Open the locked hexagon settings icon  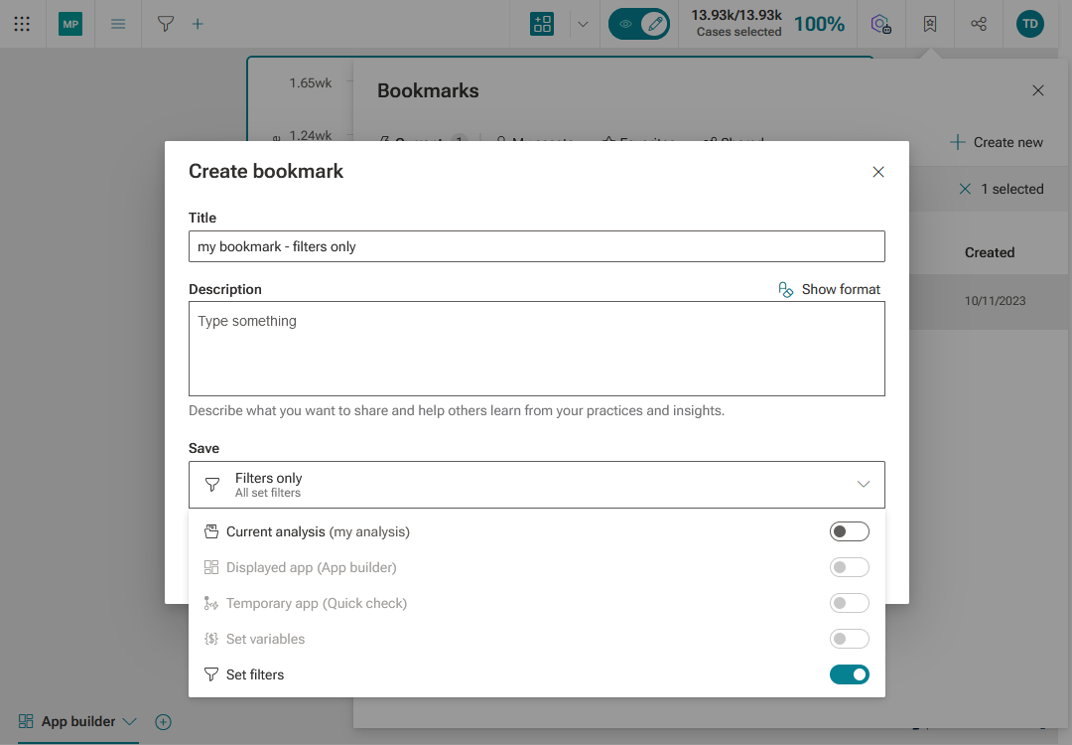880,25
